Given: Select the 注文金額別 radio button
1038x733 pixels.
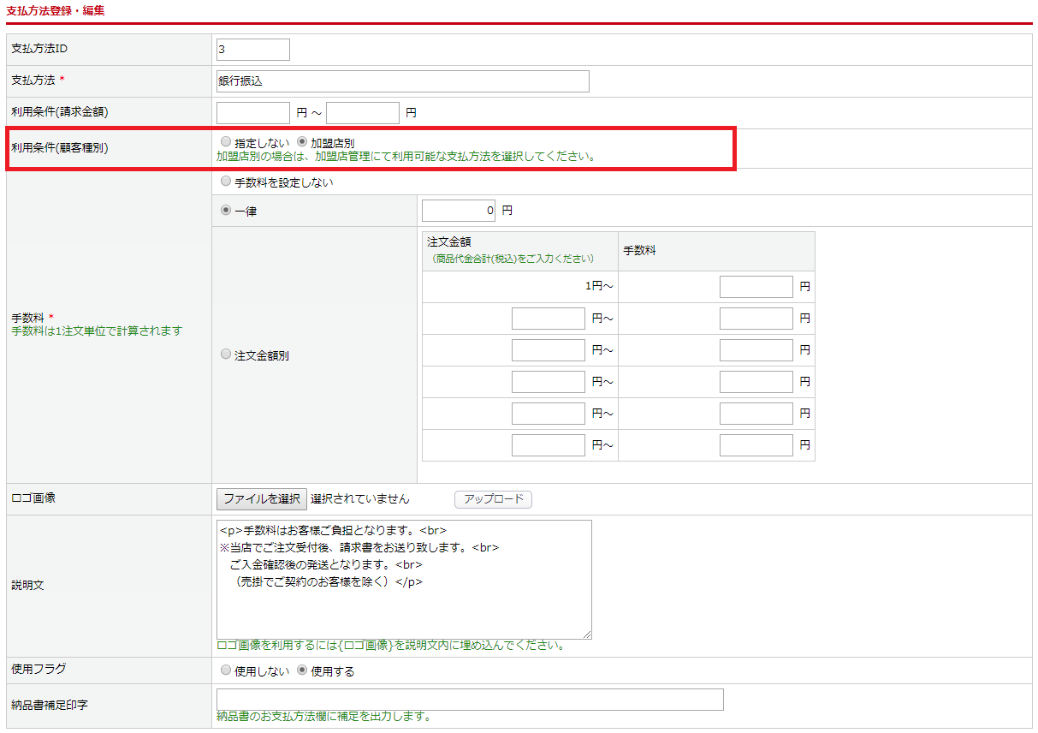Looking at the screenshot, I should pos(226,354).
